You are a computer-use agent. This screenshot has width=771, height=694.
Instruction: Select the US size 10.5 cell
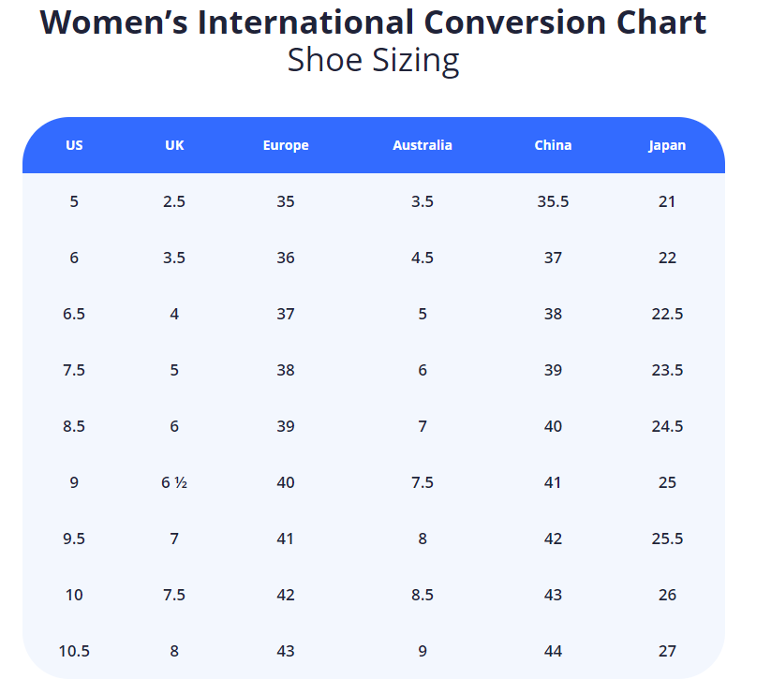pyautogui.click(x=74, y=651)
